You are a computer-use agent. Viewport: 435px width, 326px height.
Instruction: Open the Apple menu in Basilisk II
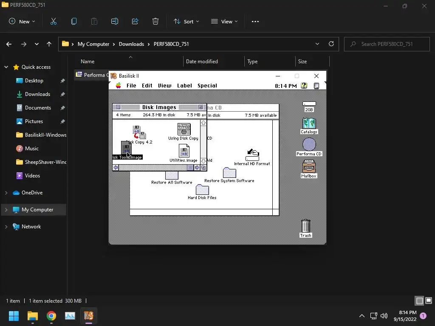(x=119, y=86)
